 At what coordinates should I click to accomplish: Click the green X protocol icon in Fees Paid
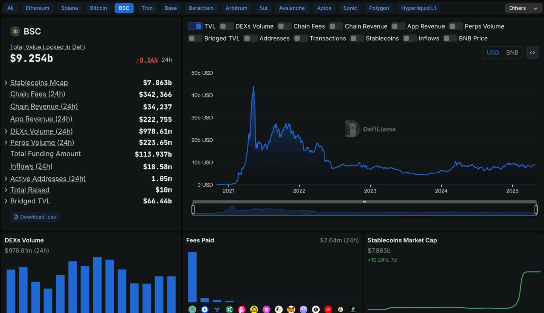pos(229,309)
